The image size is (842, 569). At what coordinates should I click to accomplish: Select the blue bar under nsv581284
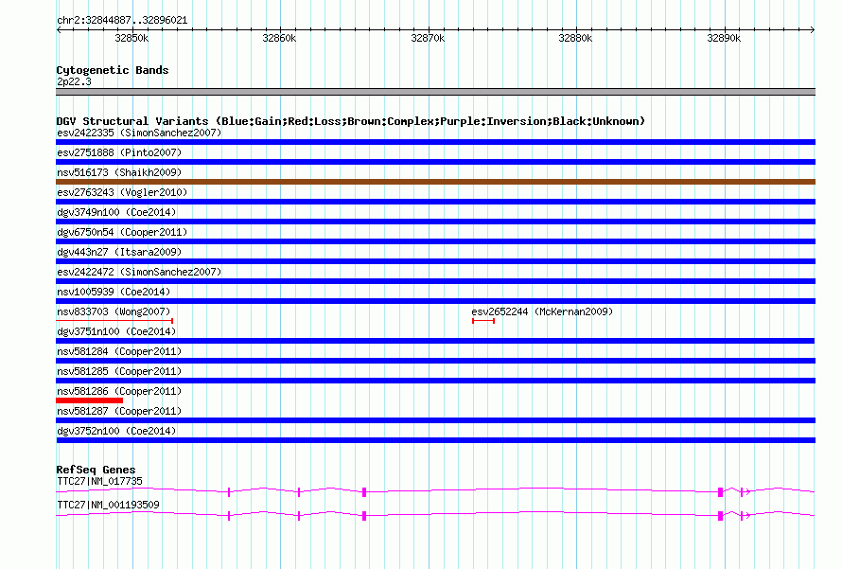(435, 361)
